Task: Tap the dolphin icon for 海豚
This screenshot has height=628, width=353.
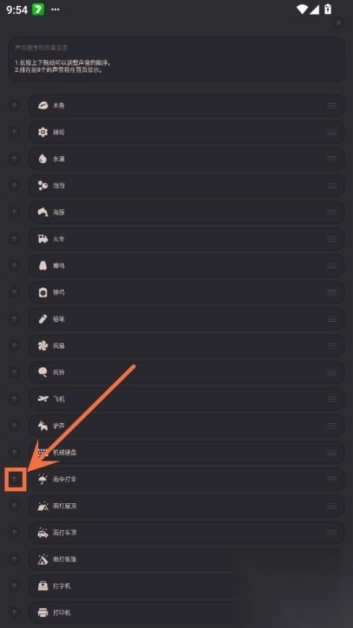Action: [43, 212]
